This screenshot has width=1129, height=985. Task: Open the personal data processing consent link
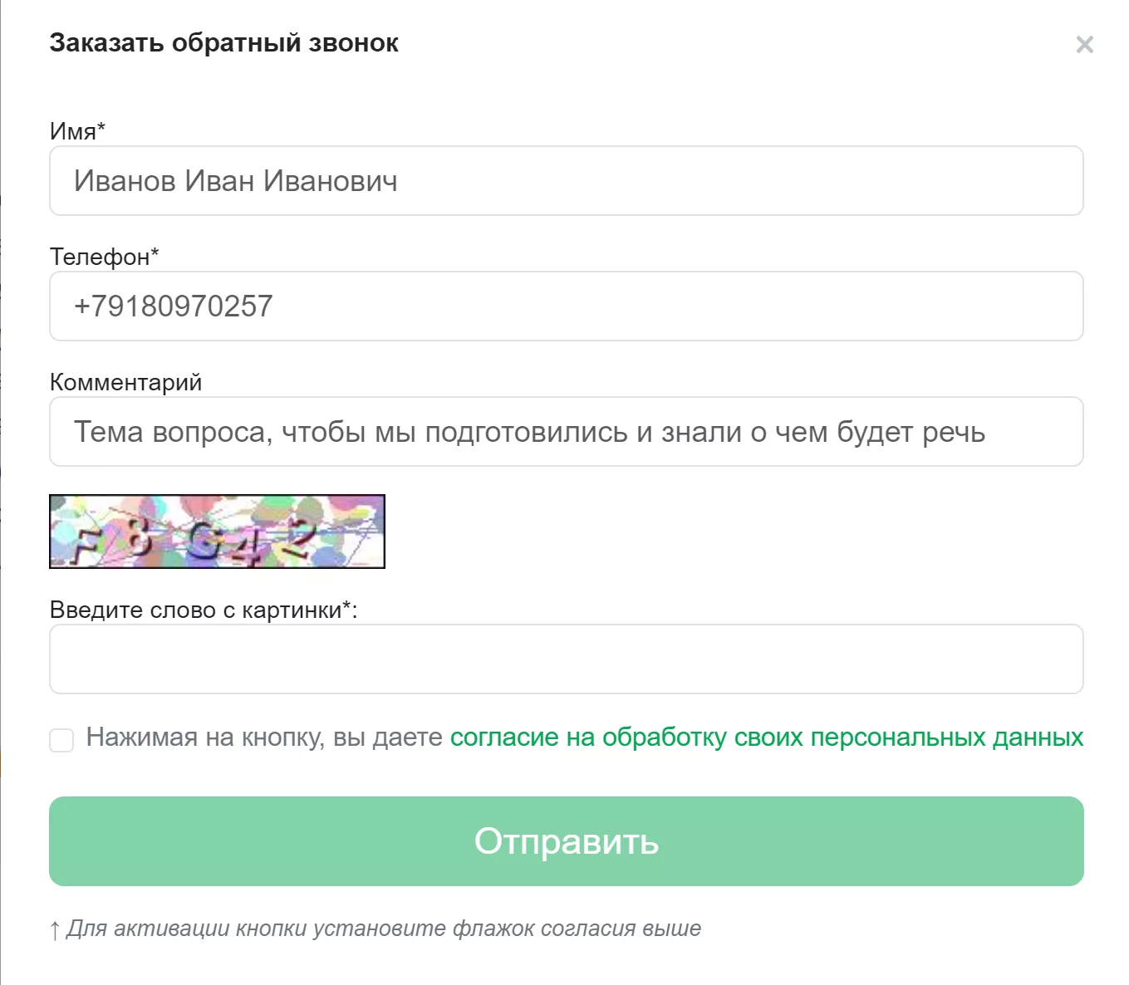(766, 738)
